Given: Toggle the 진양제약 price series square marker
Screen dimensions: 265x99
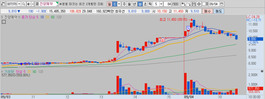Looking at the screenshot, I should (2, 17).
